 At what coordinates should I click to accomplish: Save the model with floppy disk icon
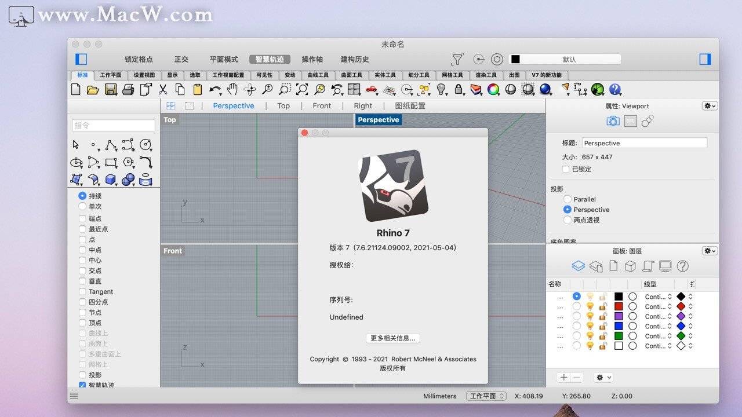pos(111,89)
